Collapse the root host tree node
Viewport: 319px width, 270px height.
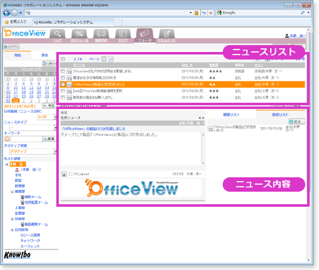tap(7, 164)
